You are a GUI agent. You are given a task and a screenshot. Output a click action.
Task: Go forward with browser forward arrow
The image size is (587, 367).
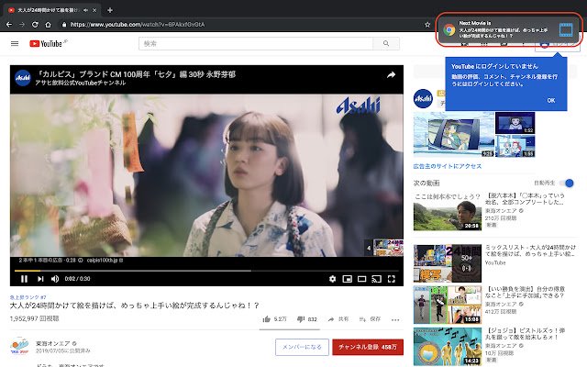click(x=22, y=25)
